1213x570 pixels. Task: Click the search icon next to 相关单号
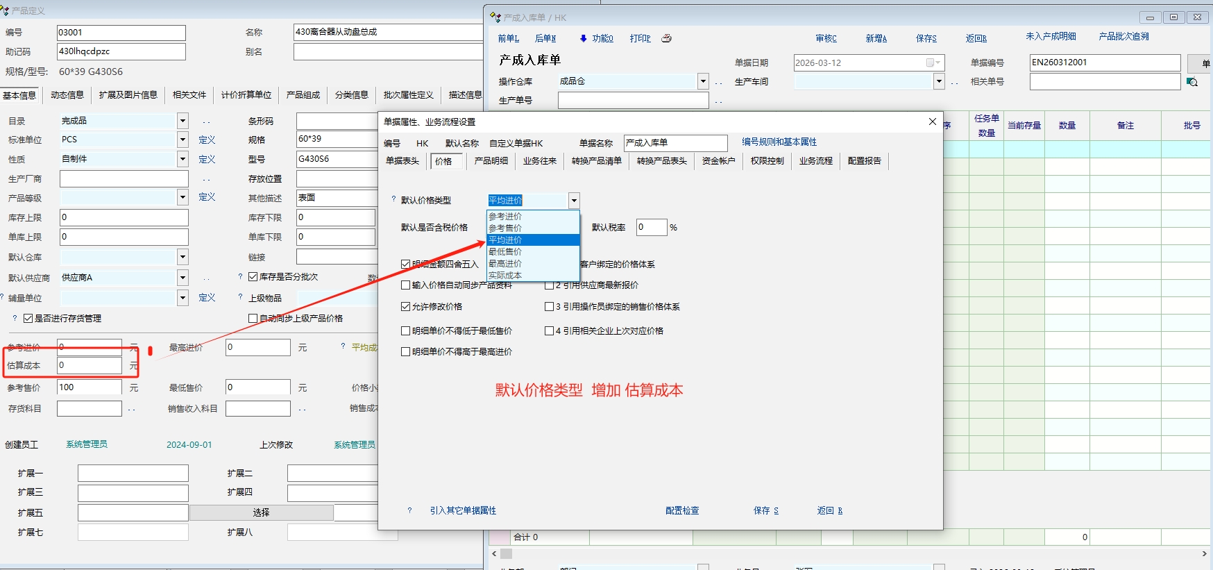click(1192, 82)
